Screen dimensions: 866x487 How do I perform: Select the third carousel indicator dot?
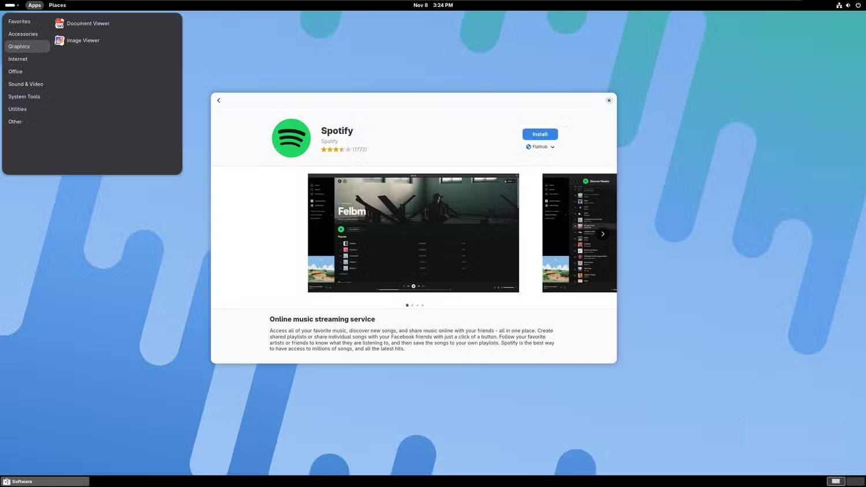tap(417, 305)
